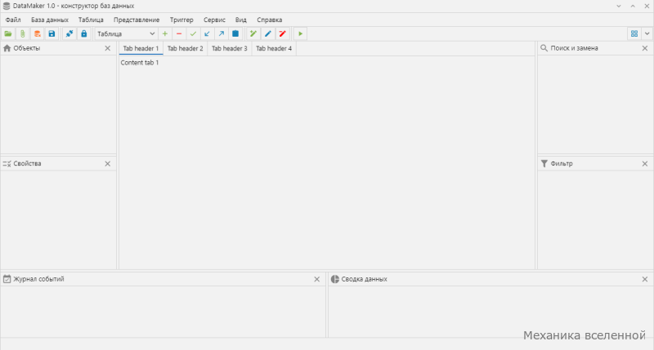The height and width of the screenshot is (350, 654).
Task: Open the Вид menu
Action: [240, 20]
